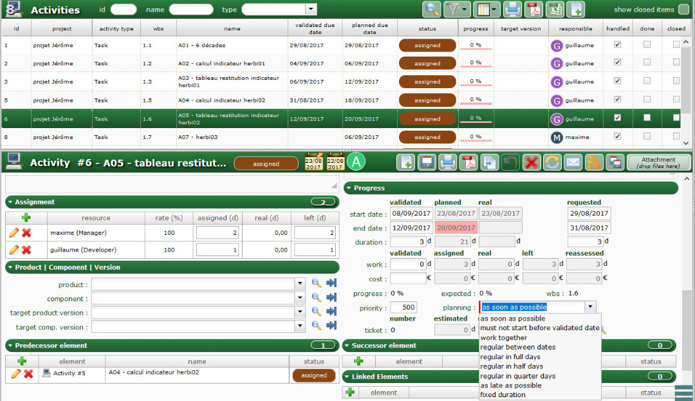Click the search magnifier icon in Activities toolbar
Image resolution: width=695 pixels, height=401 pixels.
432,10
